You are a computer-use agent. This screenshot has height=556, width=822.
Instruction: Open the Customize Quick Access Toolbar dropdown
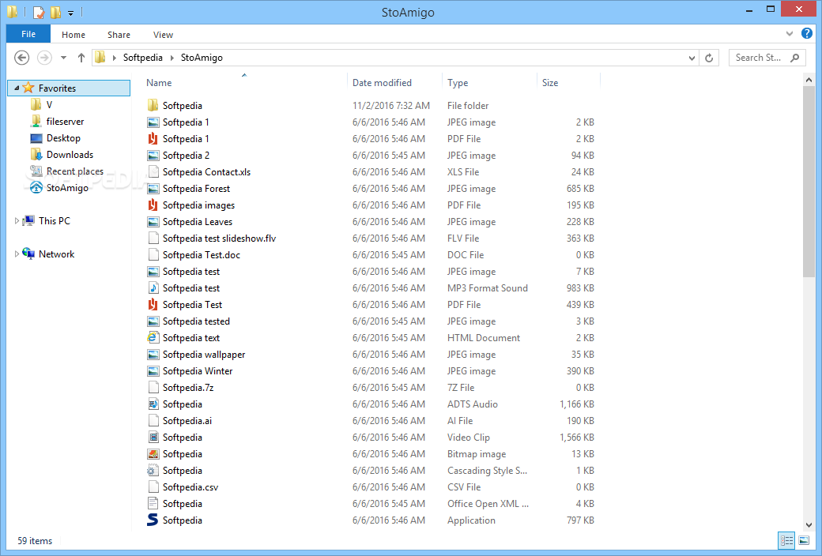(71, 13)
